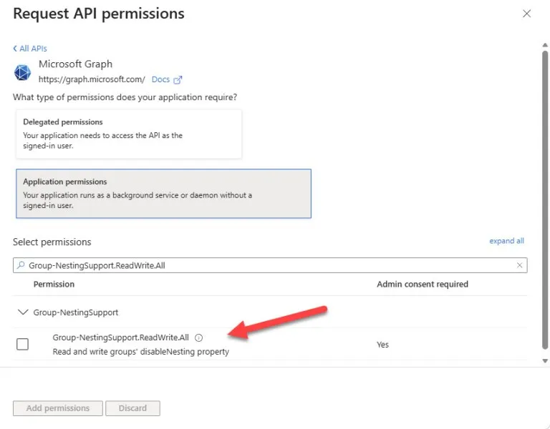This screenshot has height=429, width=550.
Task: Open the Docs external link icon
Action: point(178,80)
